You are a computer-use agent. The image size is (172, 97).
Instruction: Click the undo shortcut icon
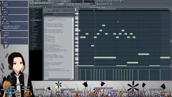pyautogui.click(x=109, y=1)
